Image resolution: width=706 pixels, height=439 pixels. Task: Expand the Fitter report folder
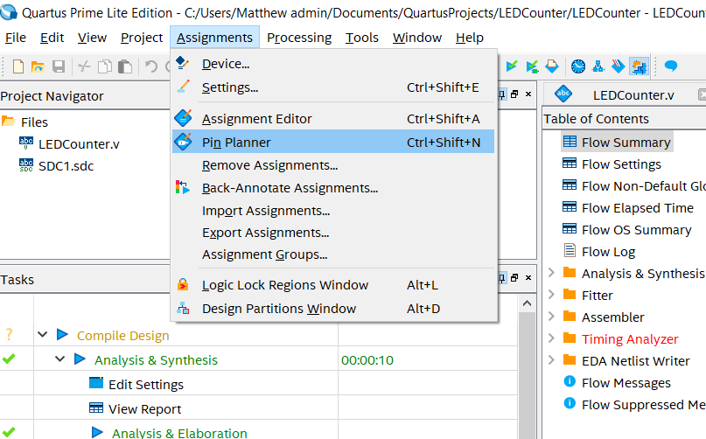point(551,295)
